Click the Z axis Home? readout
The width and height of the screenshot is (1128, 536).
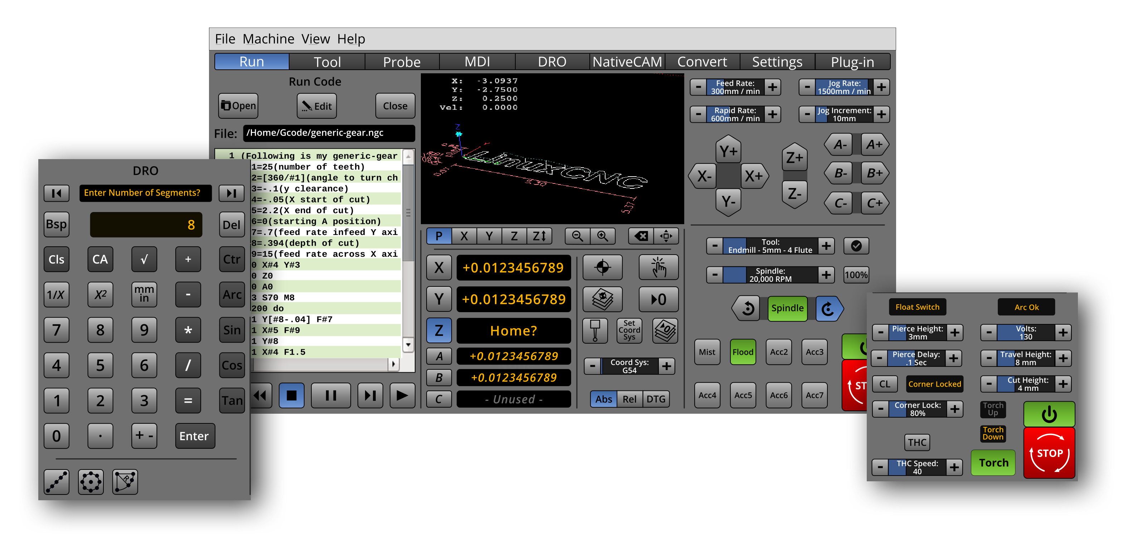click(x=514, y=330)
